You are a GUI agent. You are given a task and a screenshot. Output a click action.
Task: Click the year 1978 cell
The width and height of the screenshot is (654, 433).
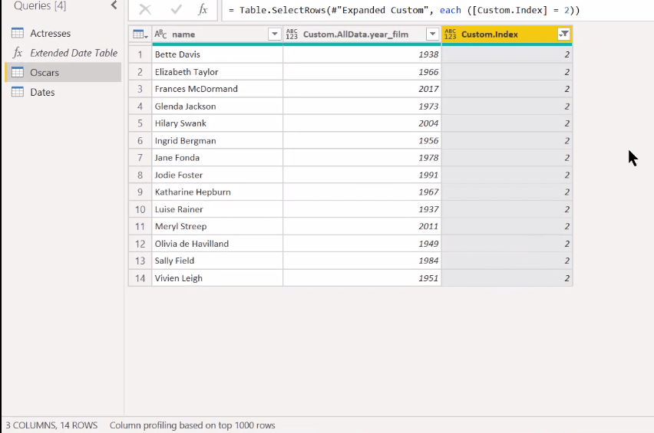(362, 158)
